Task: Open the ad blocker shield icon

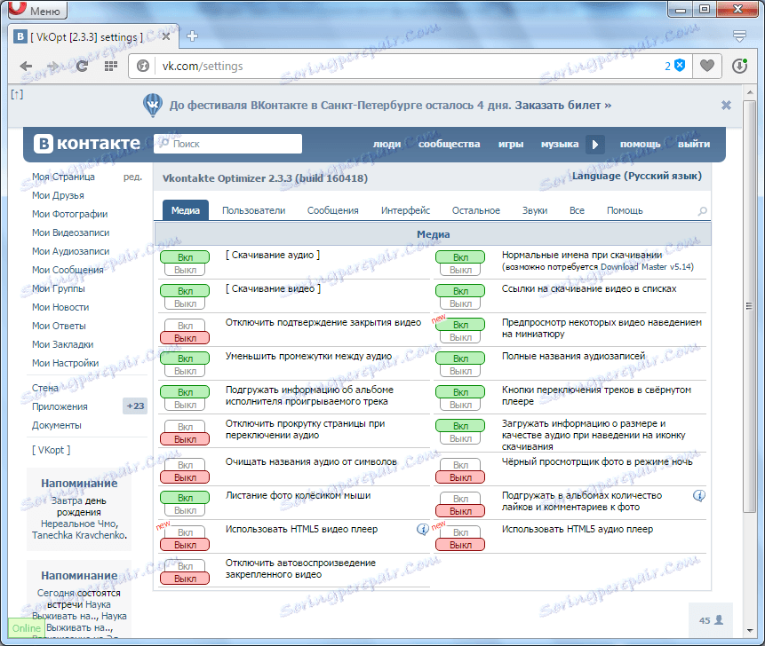Action: click(680, 66)
